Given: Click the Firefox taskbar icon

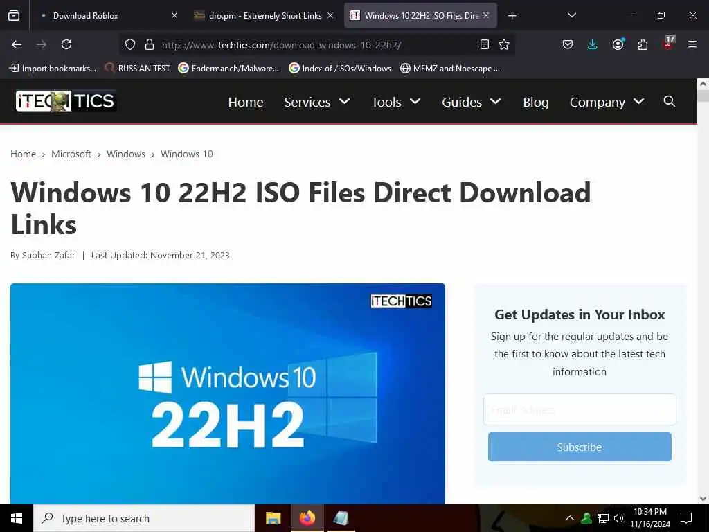Looking at the screenshot, I should (307, 518).
